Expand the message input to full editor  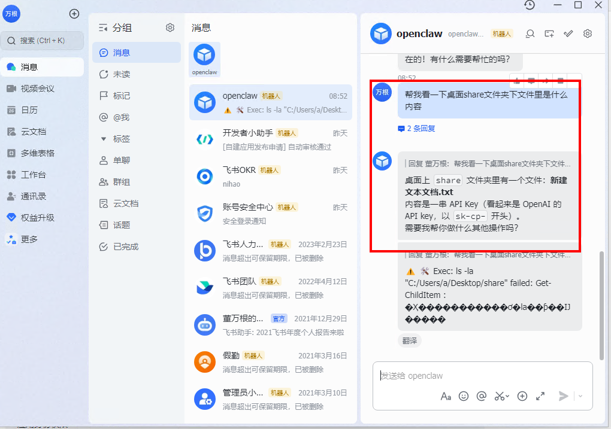[540, 396]
